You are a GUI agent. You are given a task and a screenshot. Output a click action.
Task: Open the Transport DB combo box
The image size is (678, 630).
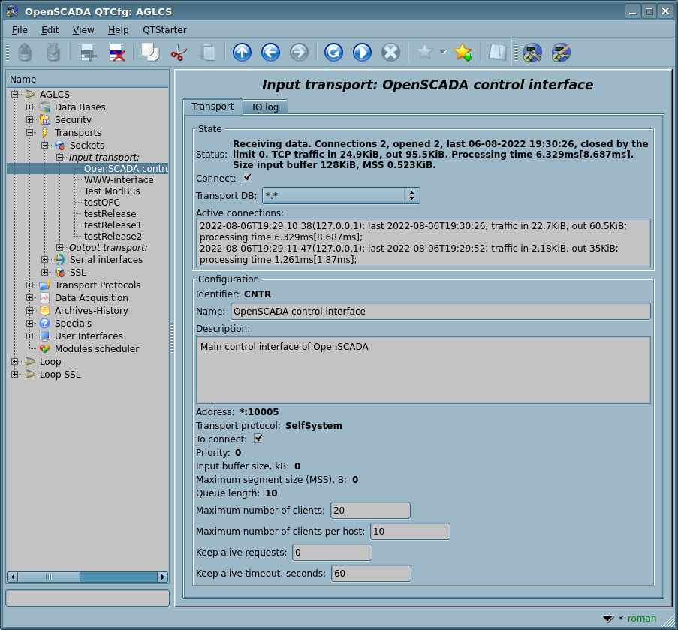(341, 195)
